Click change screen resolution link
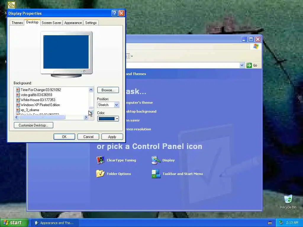Viewport: 303px width, 227px height. [x=138, y=129]
